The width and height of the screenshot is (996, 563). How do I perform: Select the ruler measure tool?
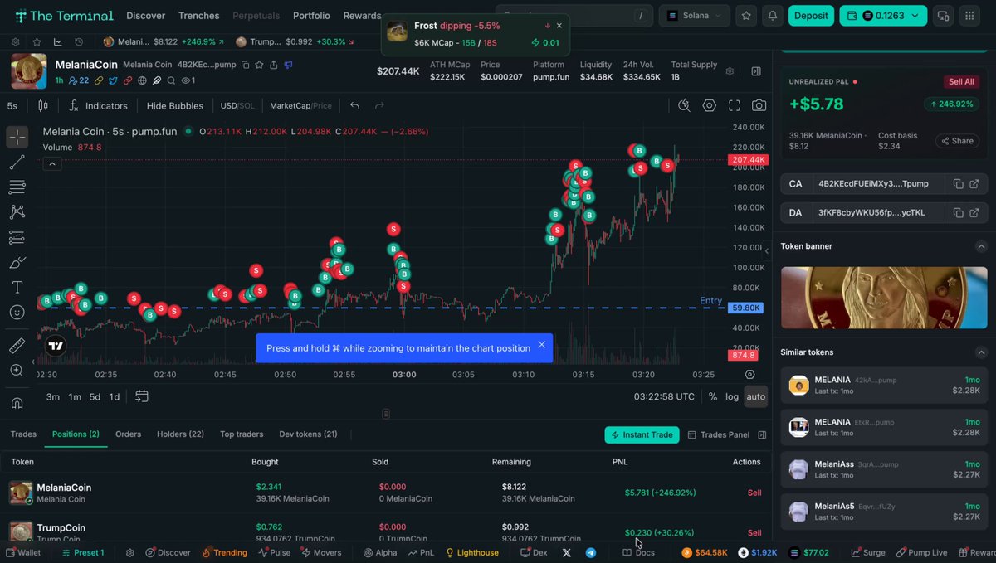coord(17,346)
